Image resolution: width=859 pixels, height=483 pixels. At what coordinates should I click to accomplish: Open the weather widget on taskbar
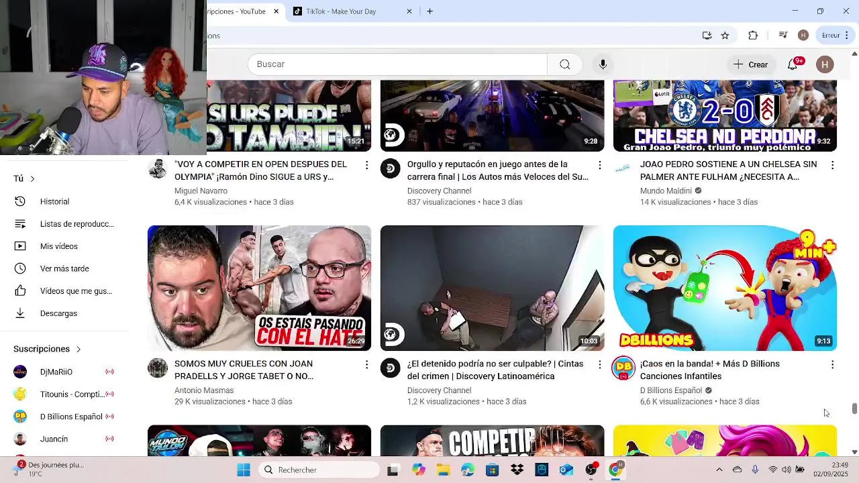(x=48, y=469)
